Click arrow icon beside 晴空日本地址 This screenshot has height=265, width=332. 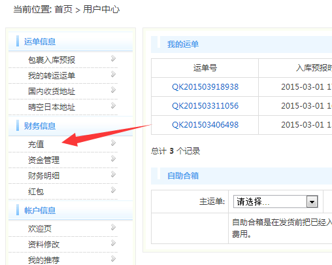click(x=113, y=105)
